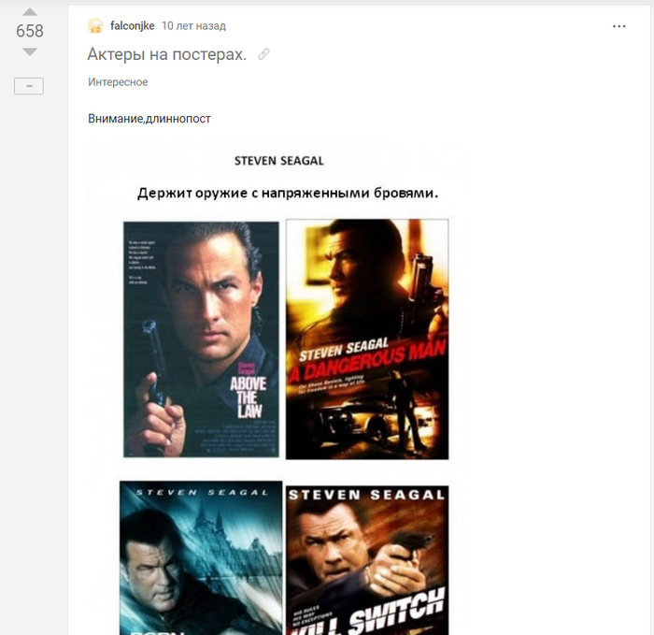Click the '10 лет назад' timestamp
This screenshot has height=635, width=654.
click(x=193, y=26)
